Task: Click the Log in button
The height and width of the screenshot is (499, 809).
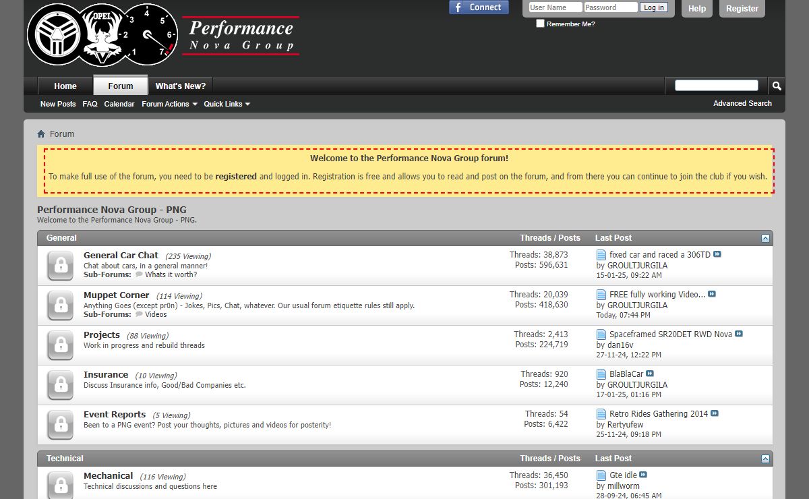Action: click(x=653, y=7)
